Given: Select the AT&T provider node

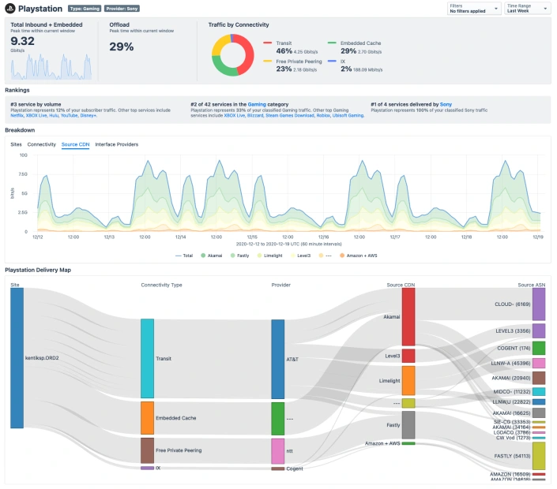Looking at the screenshot, I should pyautogui.click(x=278, y=359).
